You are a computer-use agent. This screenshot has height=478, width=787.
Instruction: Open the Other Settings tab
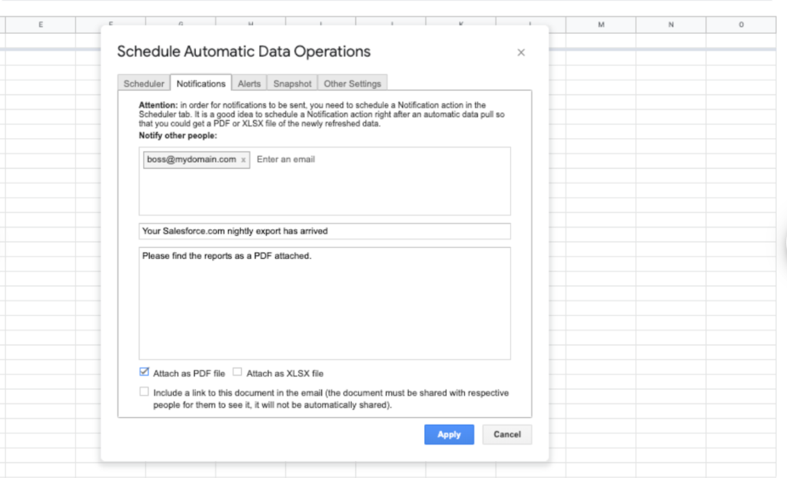click(353, 83)
